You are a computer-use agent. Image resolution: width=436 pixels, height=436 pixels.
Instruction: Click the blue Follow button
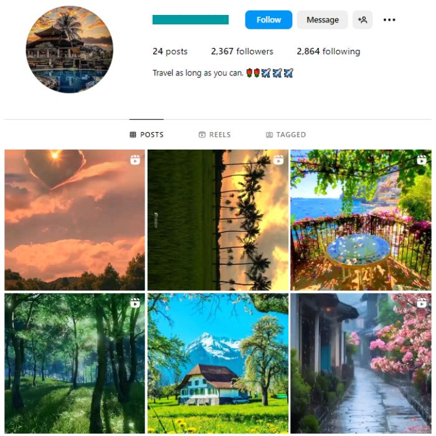tap(268, 20)
